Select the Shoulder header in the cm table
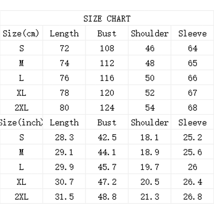 150,33
